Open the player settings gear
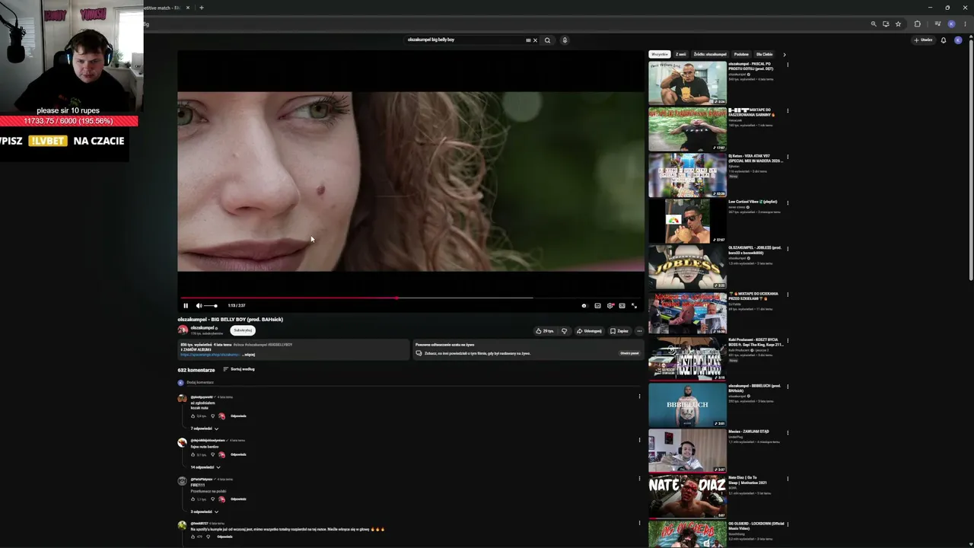 (610, 306)
